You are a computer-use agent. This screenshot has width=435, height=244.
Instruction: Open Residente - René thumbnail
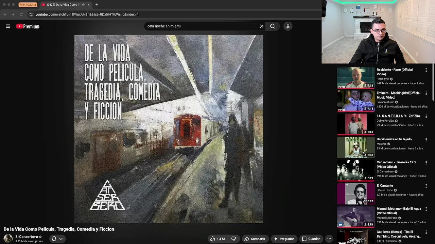point(355,78)
